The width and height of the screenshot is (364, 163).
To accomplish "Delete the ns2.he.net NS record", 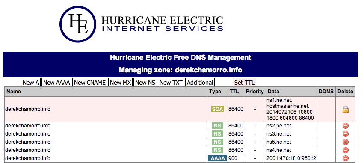I will click(x=346, y=126).
